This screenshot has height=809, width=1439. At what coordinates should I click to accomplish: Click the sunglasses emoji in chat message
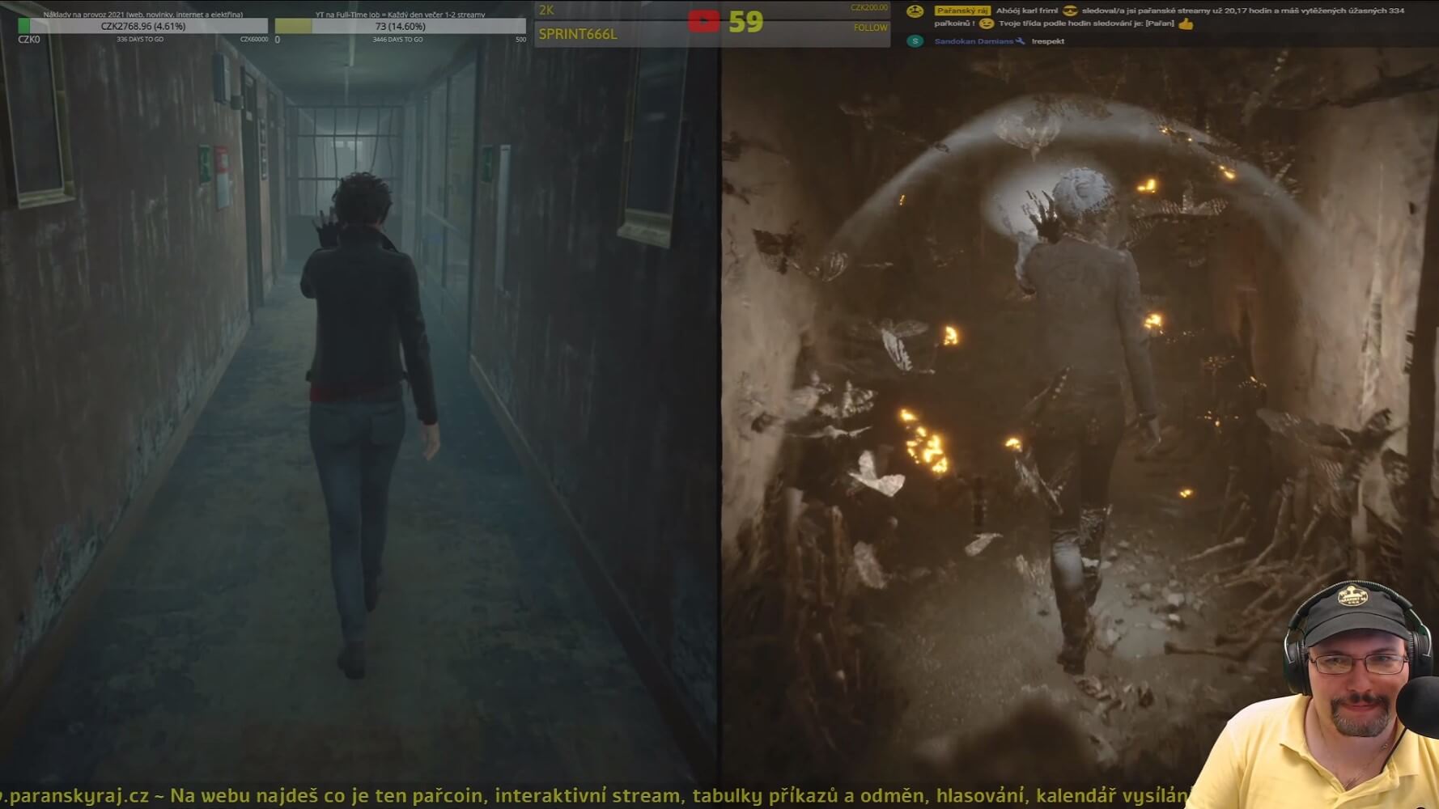tap(1070, 11)
